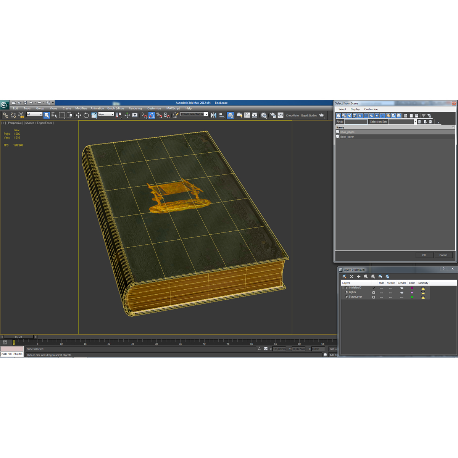Click Cancel in Select From Scene

tap(443, 255)
